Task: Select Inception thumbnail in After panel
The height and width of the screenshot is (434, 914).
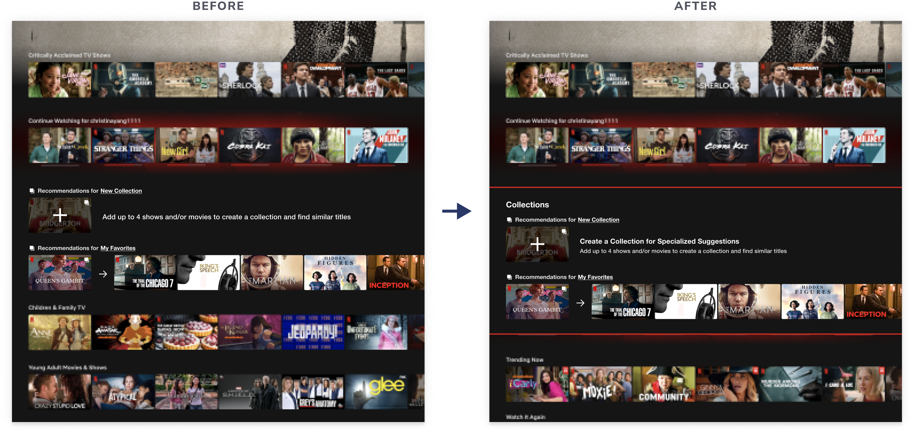Action: (873, 301)
